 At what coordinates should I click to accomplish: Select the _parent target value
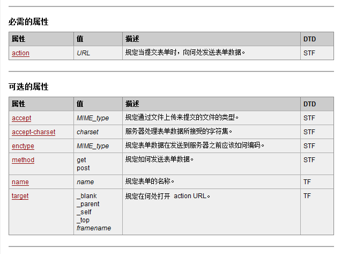(x=88, y=204)
